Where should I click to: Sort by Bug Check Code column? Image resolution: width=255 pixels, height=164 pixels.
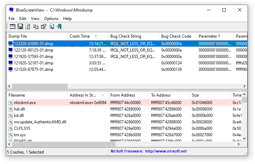tap(178, 36)
